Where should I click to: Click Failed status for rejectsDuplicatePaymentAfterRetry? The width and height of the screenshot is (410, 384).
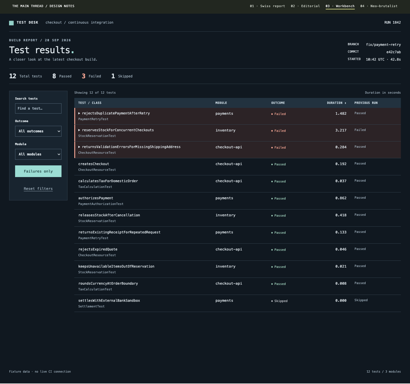click(278, 114)
